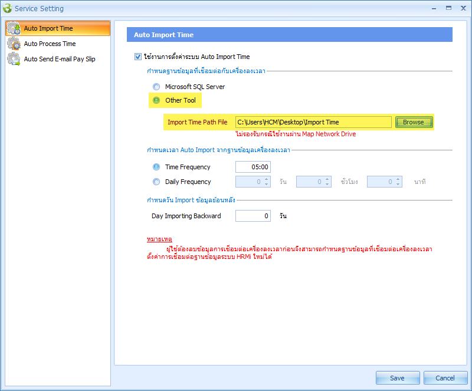472x391 pixels.
Task: Click the Auto Import Time gear icon
Action: 14,28
